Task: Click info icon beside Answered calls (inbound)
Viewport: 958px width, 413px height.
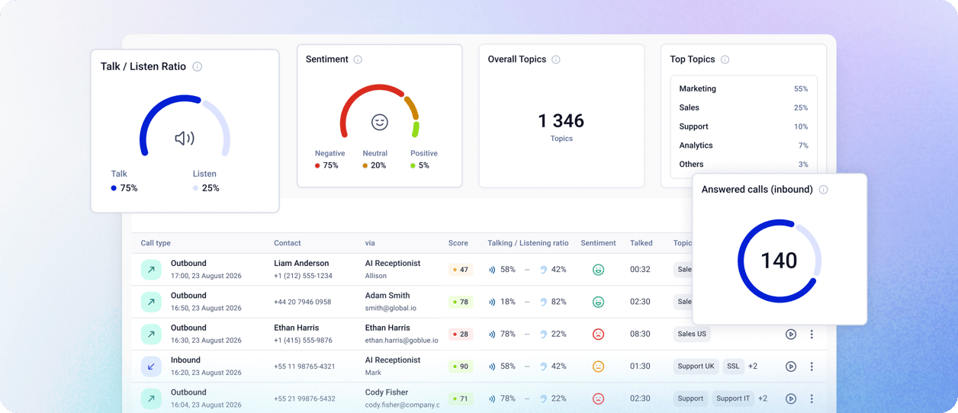Action: pos(823,190)
